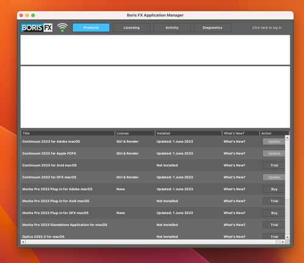Screen dimensions: 304x263
Task: Open What's New for Mocha Pro Avid plug-in
Action: coord(234,201)
